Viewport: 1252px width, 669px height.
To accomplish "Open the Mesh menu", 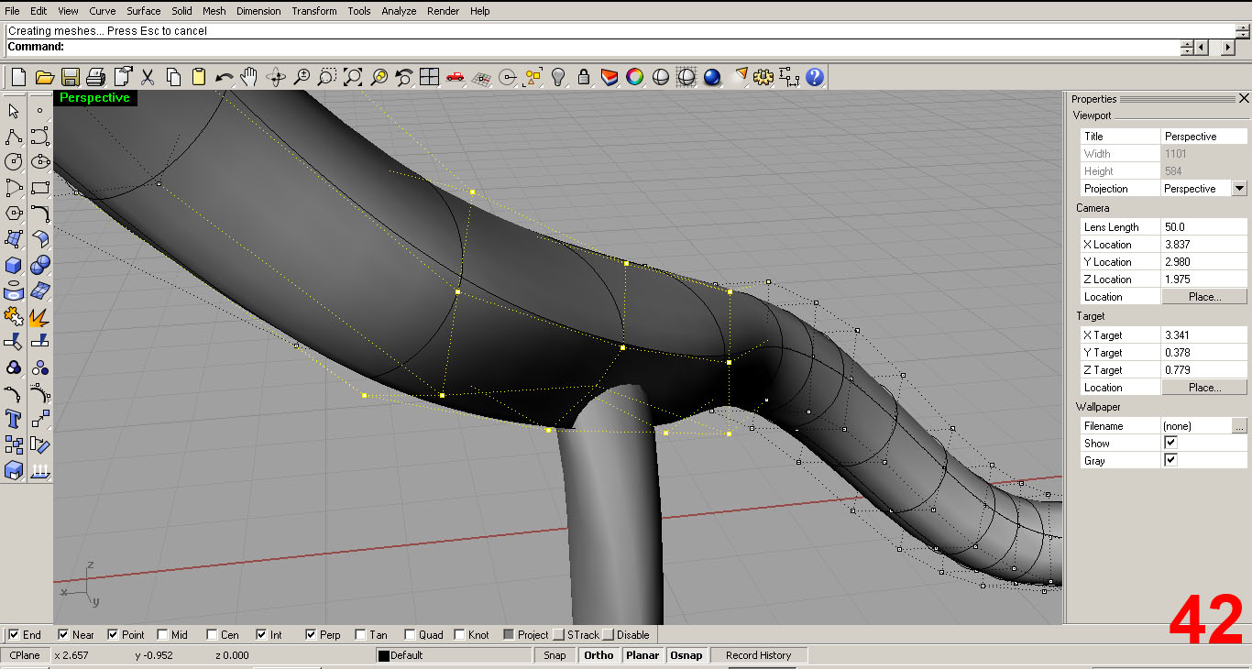I will (214, 11).
